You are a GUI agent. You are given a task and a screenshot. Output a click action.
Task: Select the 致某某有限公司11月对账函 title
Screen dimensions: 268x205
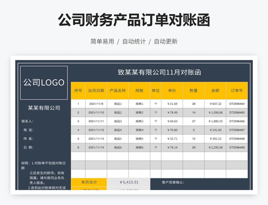pos(159,72)
